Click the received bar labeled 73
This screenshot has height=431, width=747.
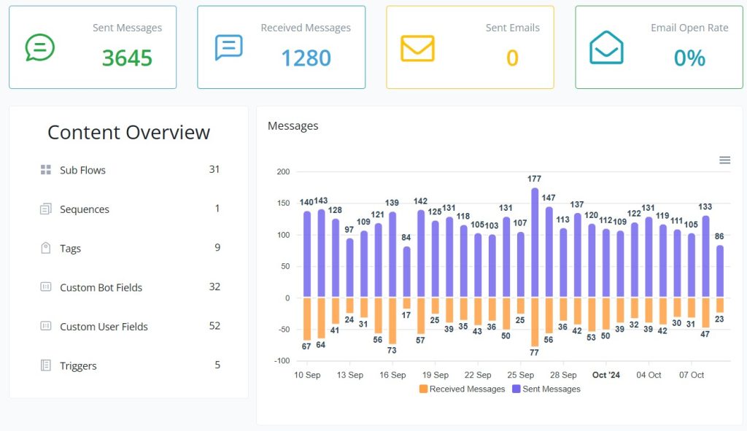(x=392, y=320)
